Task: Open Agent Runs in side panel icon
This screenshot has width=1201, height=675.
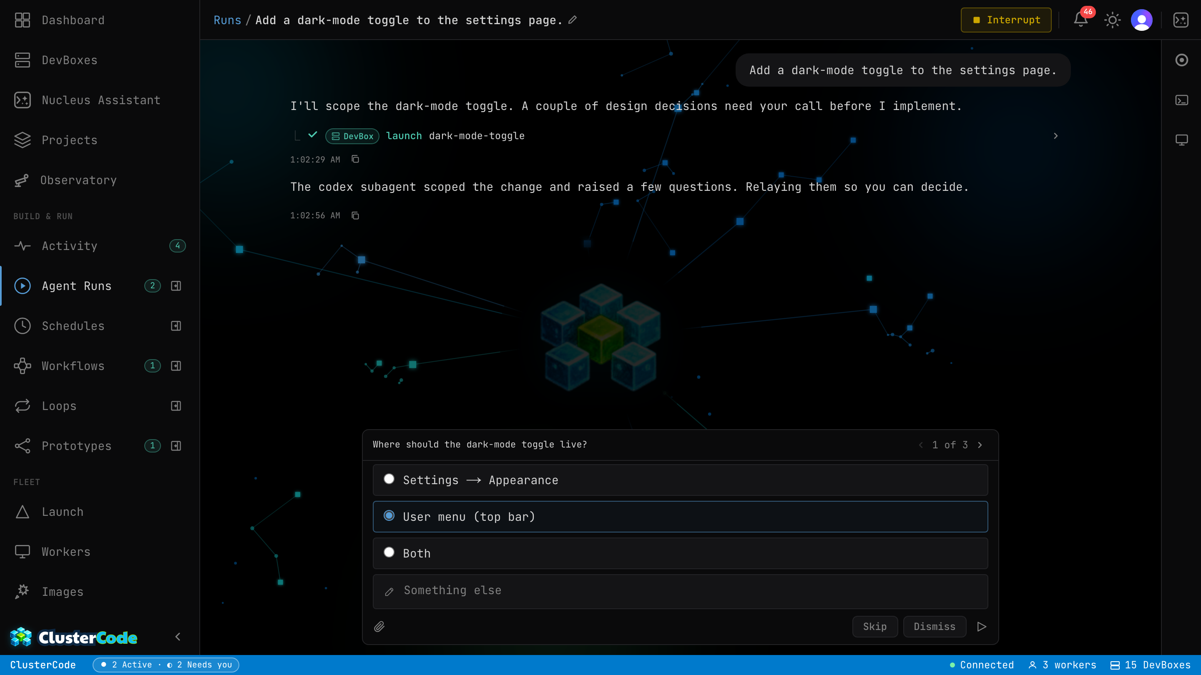Action: (x=176, y=286)
